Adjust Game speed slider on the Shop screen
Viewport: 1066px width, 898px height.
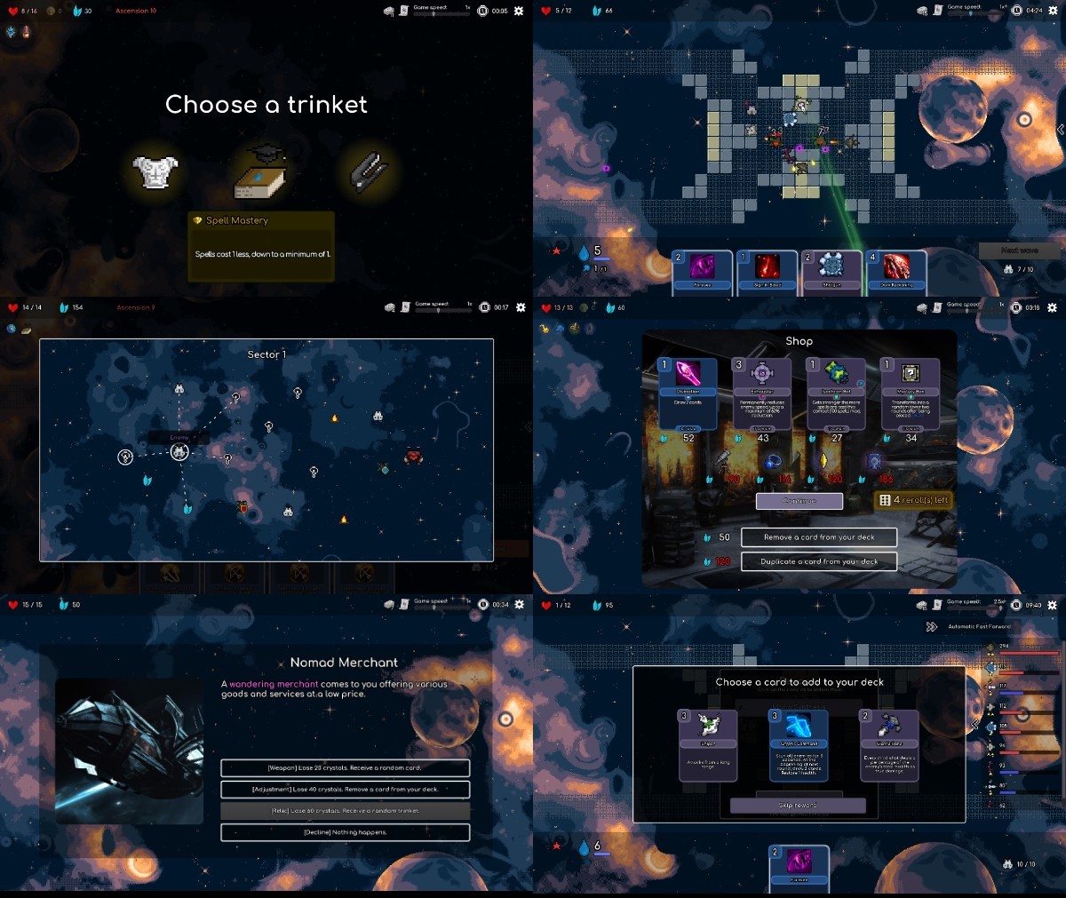click(x=975, y=310)
